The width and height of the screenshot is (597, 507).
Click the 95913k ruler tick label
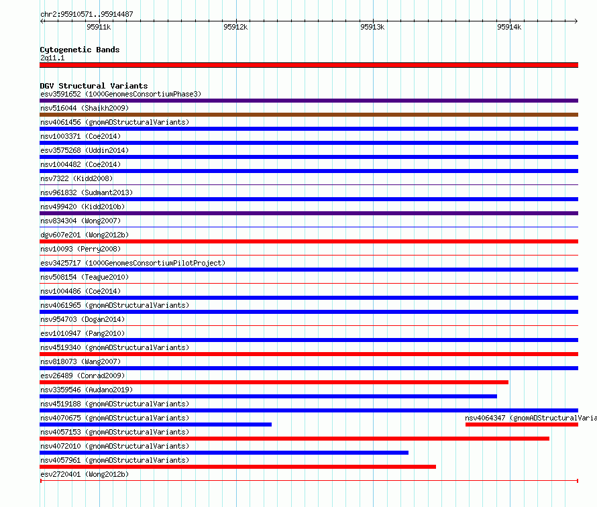(372, 27)
